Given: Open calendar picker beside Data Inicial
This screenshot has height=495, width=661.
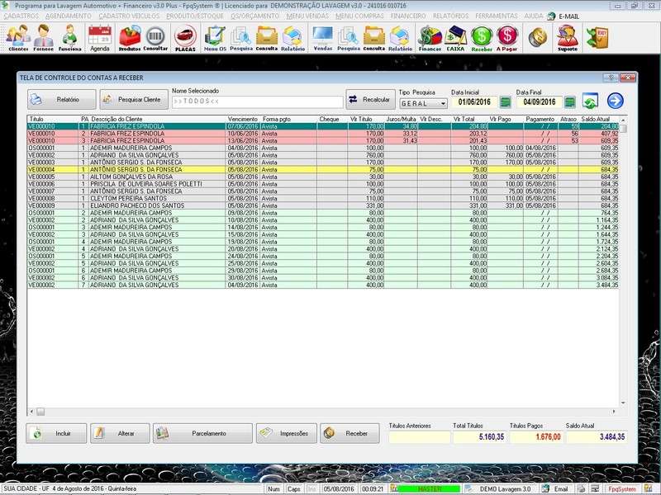Looking at the screenshot, I should pos(505,101).
